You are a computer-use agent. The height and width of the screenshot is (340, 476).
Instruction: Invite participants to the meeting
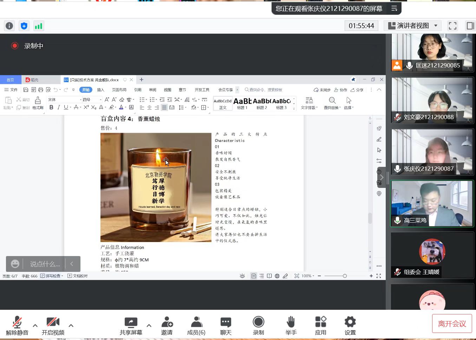click(x=167, y=325)
